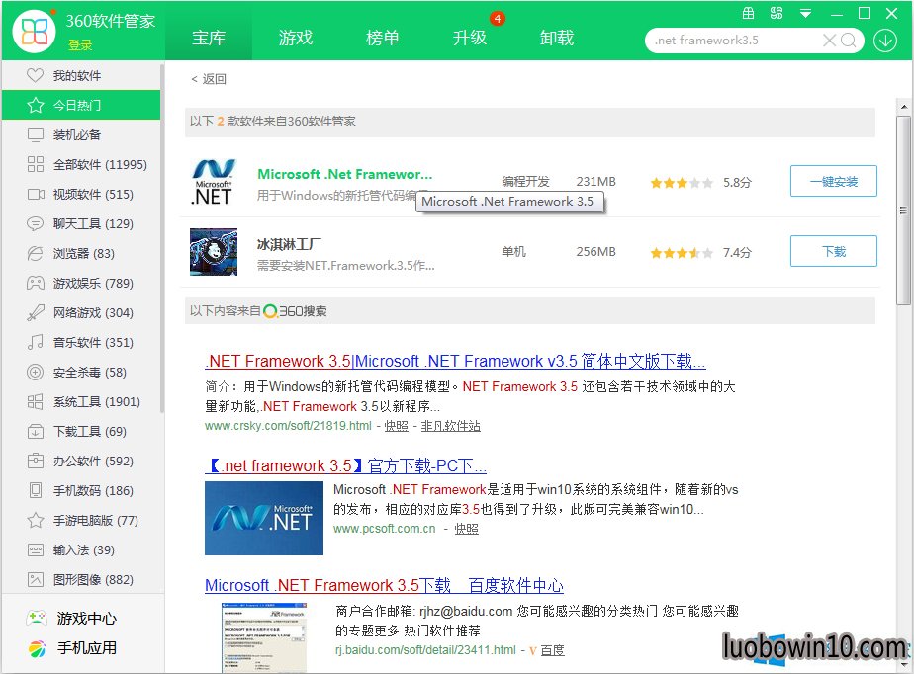914x674 pixels.
Task: Open download manager arrow icon
Action: [885, 41]
